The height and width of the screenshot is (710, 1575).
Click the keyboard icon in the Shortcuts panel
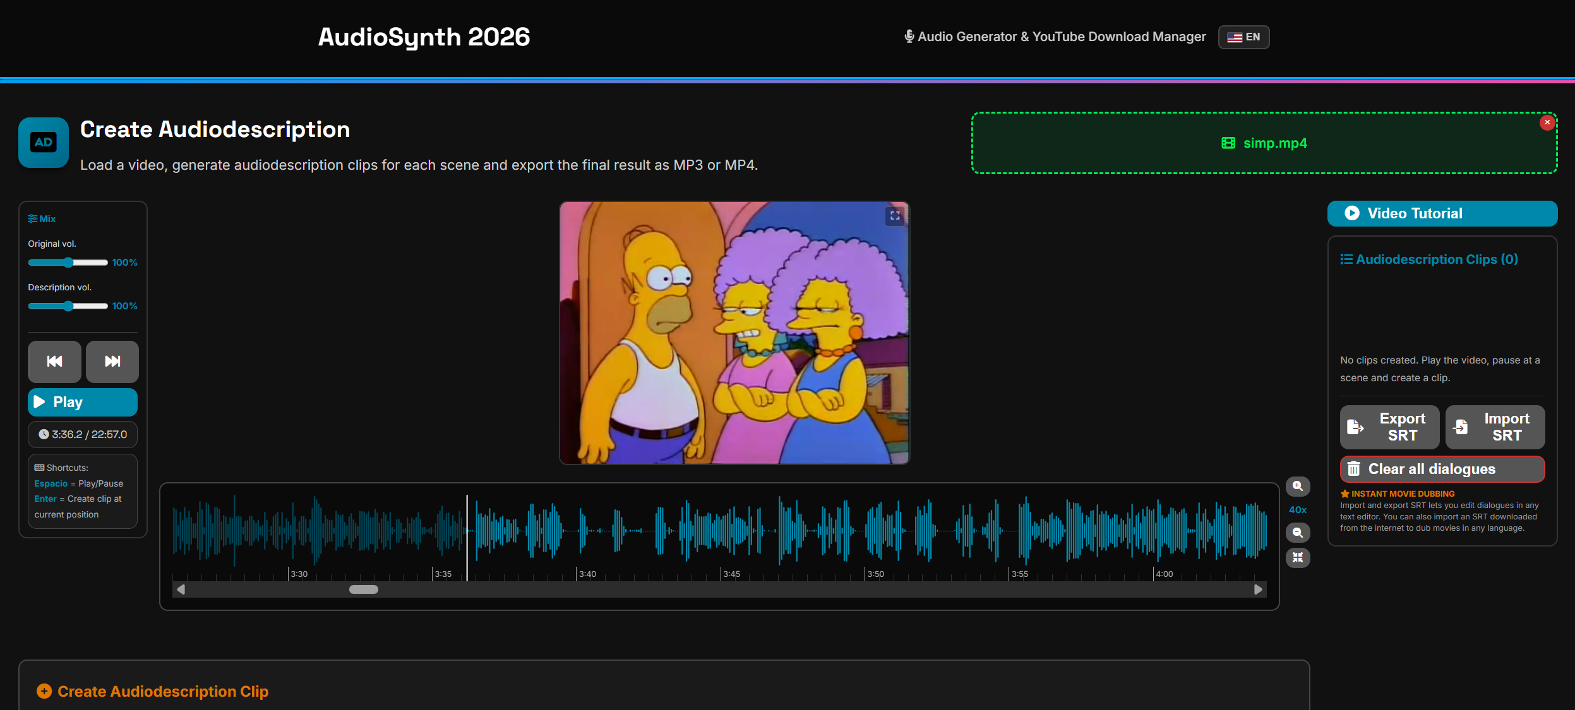click(x=39, y=468)
